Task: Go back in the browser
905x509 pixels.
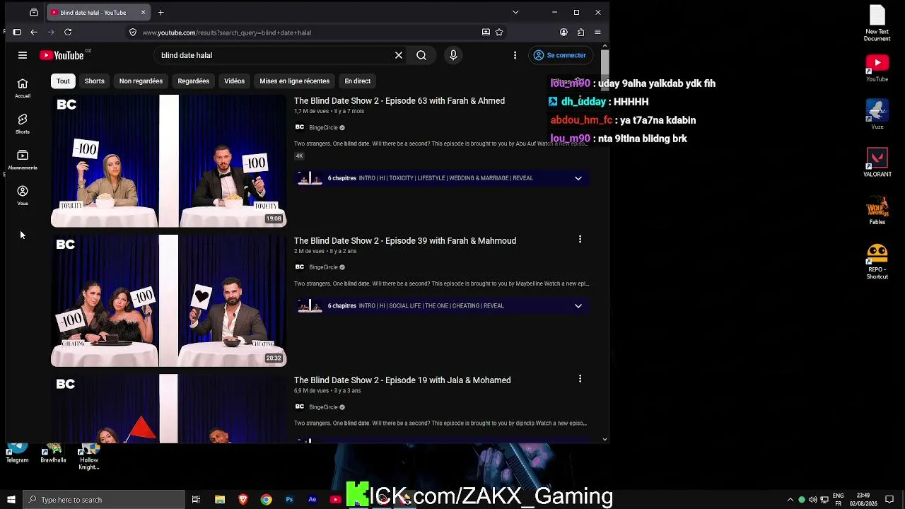Action: pos(34,32)
